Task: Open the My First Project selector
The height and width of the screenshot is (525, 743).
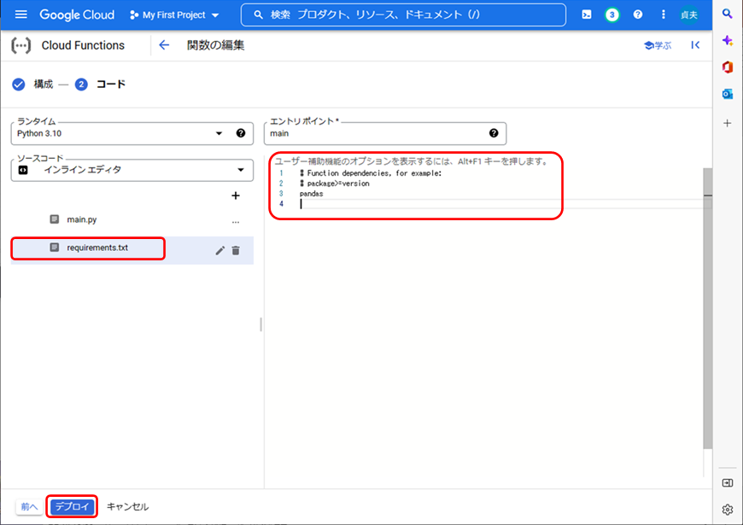Action: tap(174, 15)
